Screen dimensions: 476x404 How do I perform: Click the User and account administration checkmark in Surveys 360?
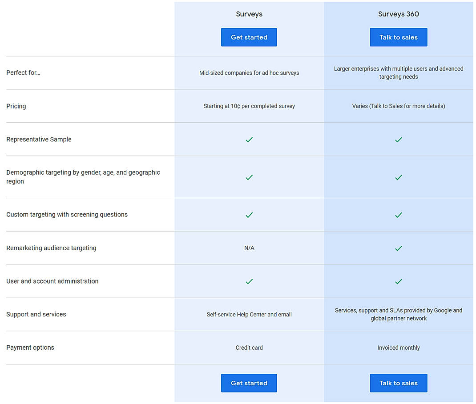click(398, 281)
